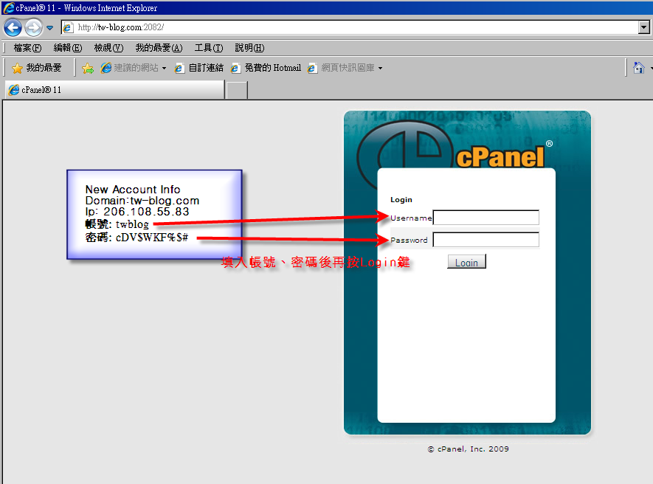Open the 檢視(V) menu
653x484 pixels.
[108, 48]
